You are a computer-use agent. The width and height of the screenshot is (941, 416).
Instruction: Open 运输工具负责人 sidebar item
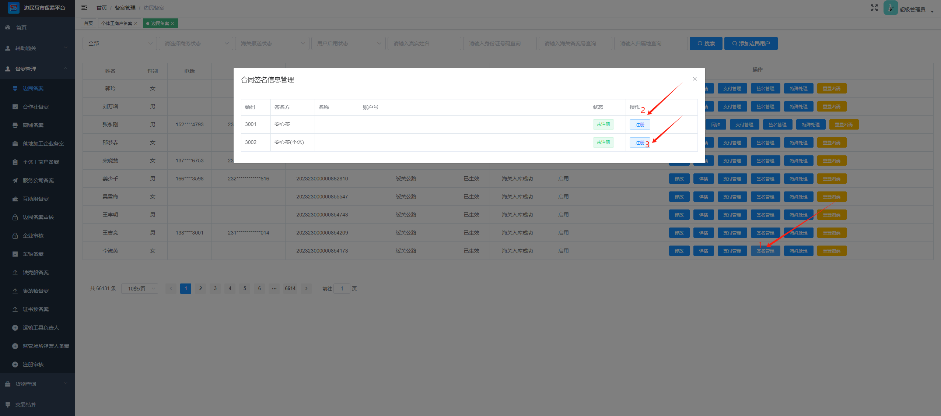38,328
